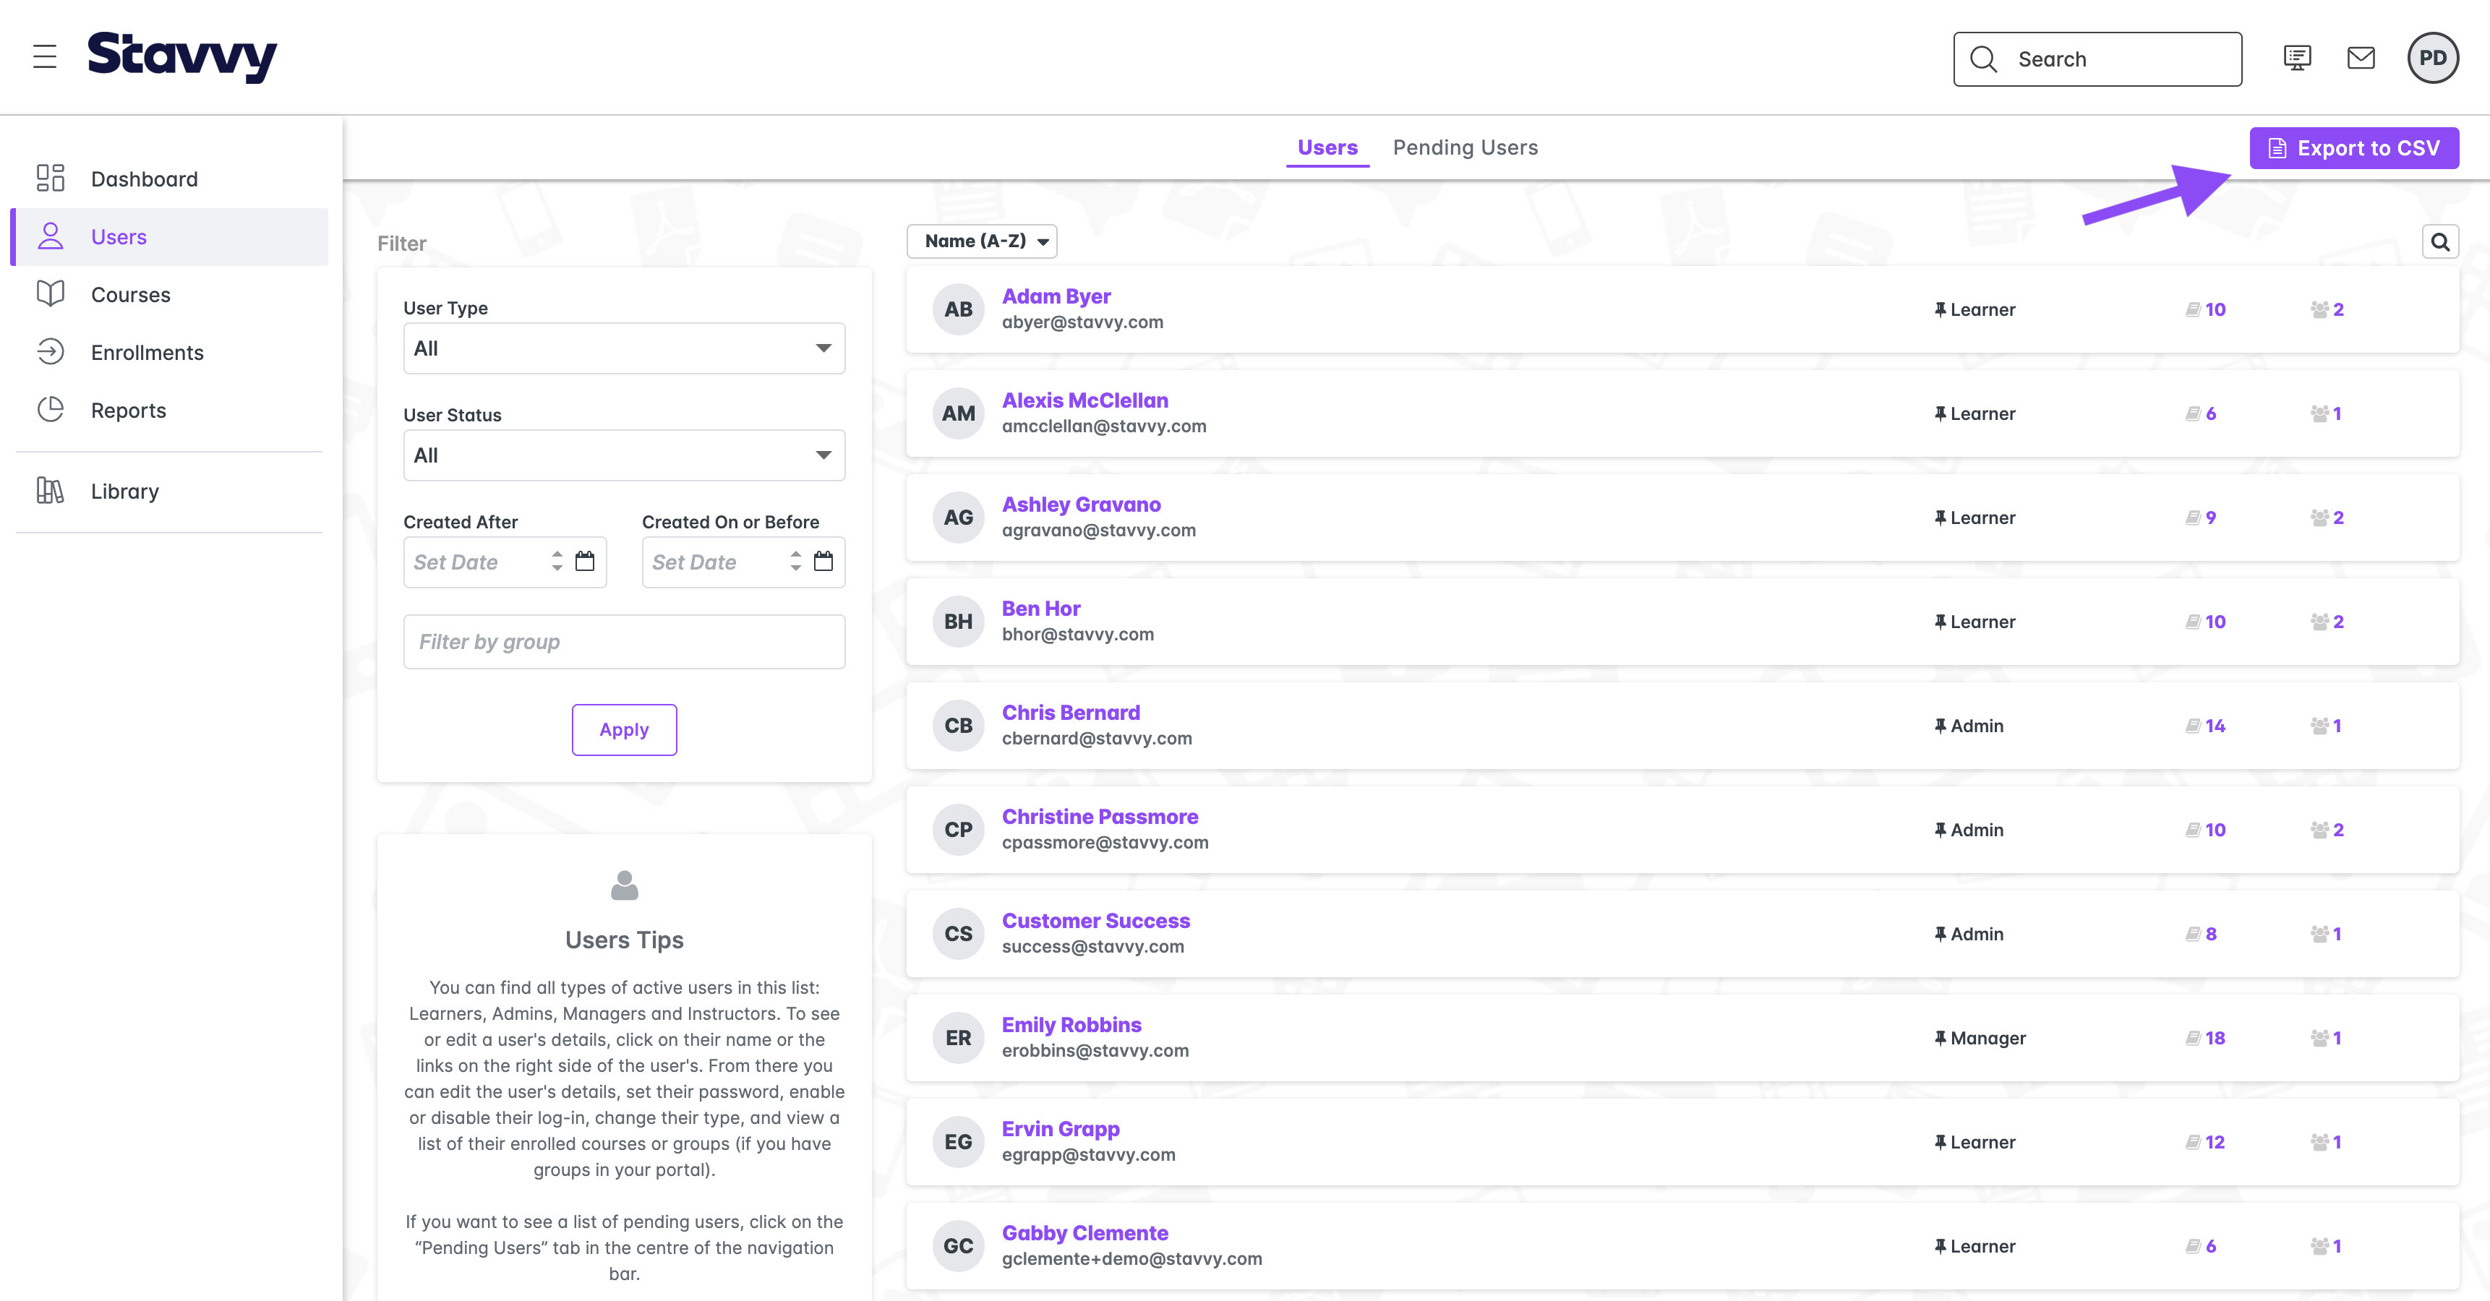Click the AM avatar for Alexis McClellan
2490x1301 pixels.
point(958,413)
